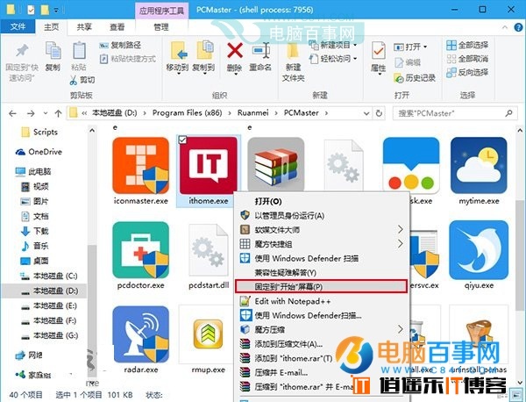Click Ruanmei in the address path

[x=253, y=113]
